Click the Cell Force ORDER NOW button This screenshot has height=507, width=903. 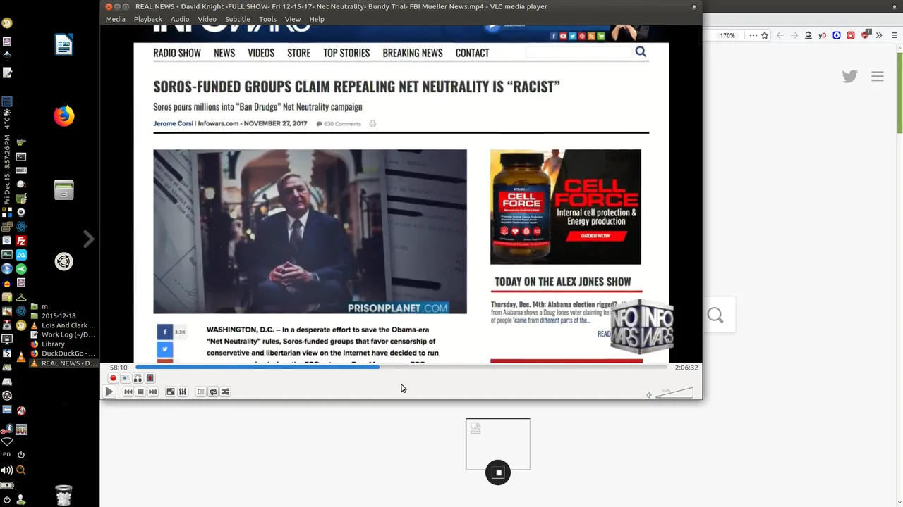[595, 236]
